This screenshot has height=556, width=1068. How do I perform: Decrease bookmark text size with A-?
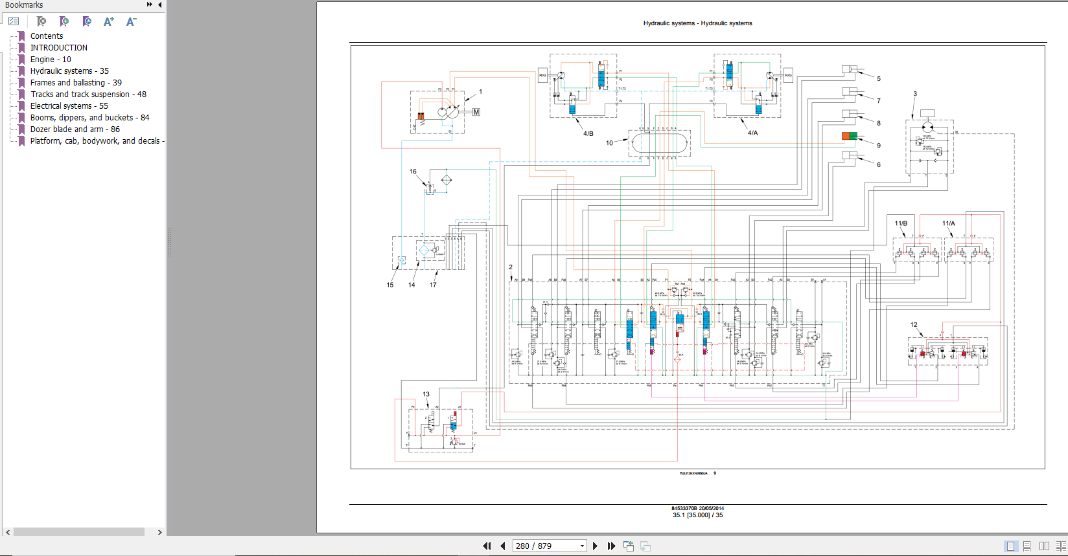[x=131, y=21]
